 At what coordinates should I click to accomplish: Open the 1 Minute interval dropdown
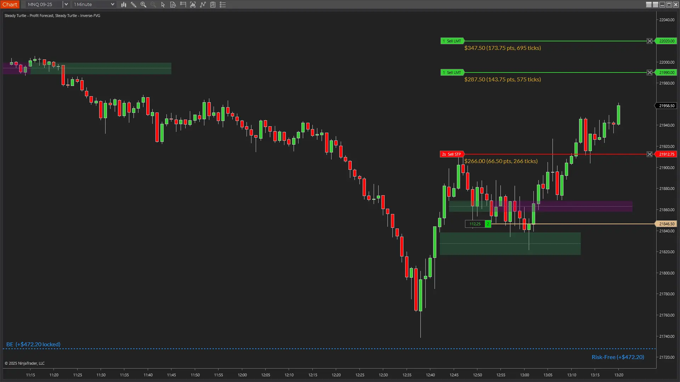[94, 5]
